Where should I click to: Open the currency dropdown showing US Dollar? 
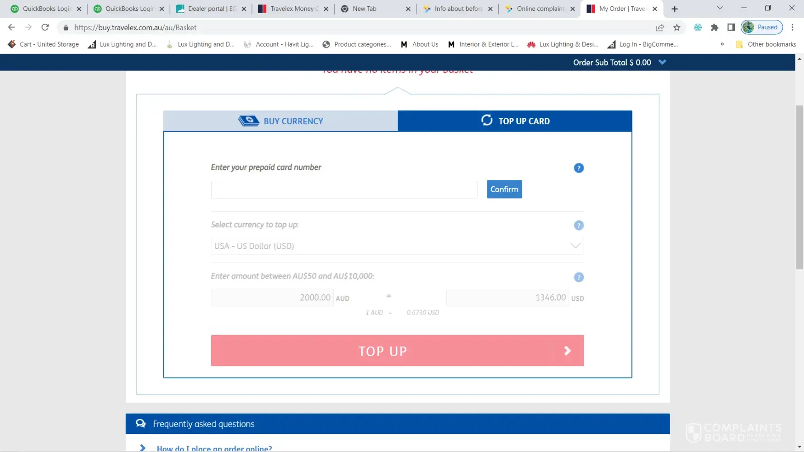click(397, 246)
